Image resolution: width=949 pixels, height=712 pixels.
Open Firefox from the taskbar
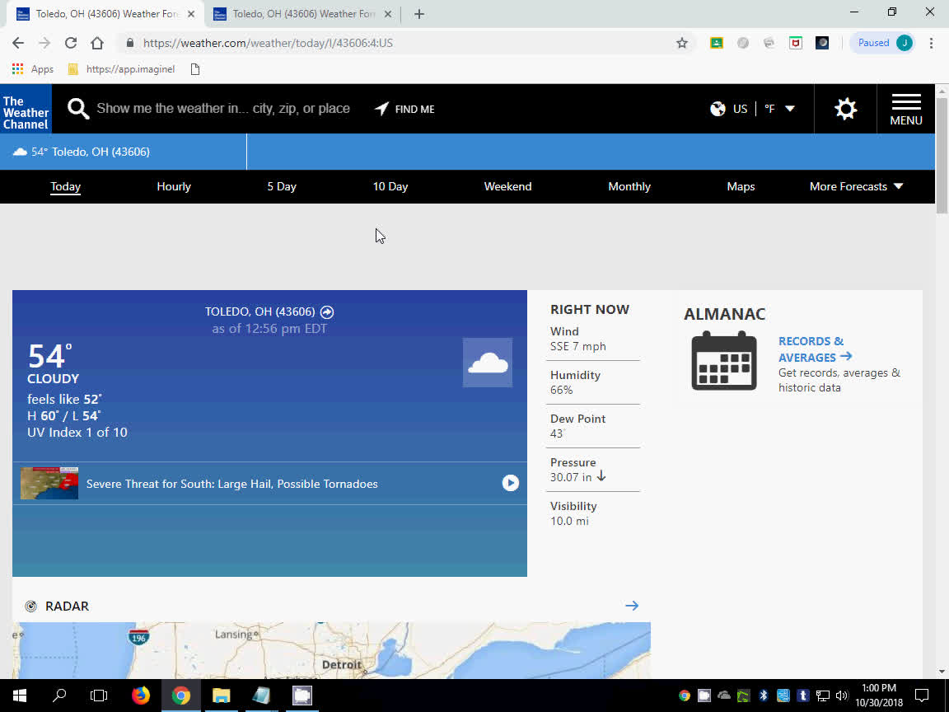(x=141, y=696)
